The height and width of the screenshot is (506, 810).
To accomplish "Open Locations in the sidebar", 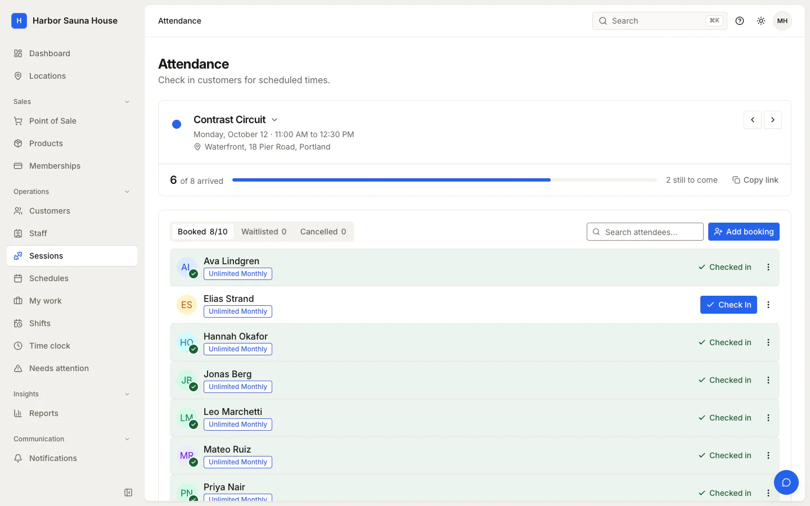I will coord(72,76).
